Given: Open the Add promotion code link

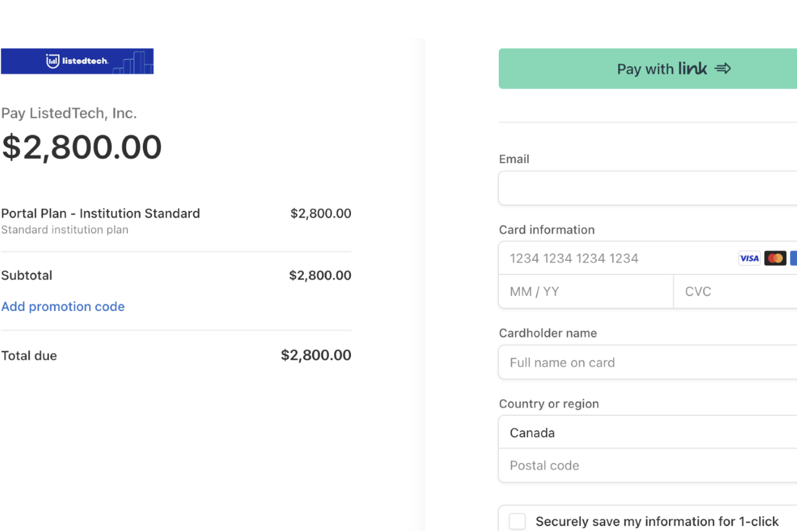Looking at the screenshot, I should point(63,307).
